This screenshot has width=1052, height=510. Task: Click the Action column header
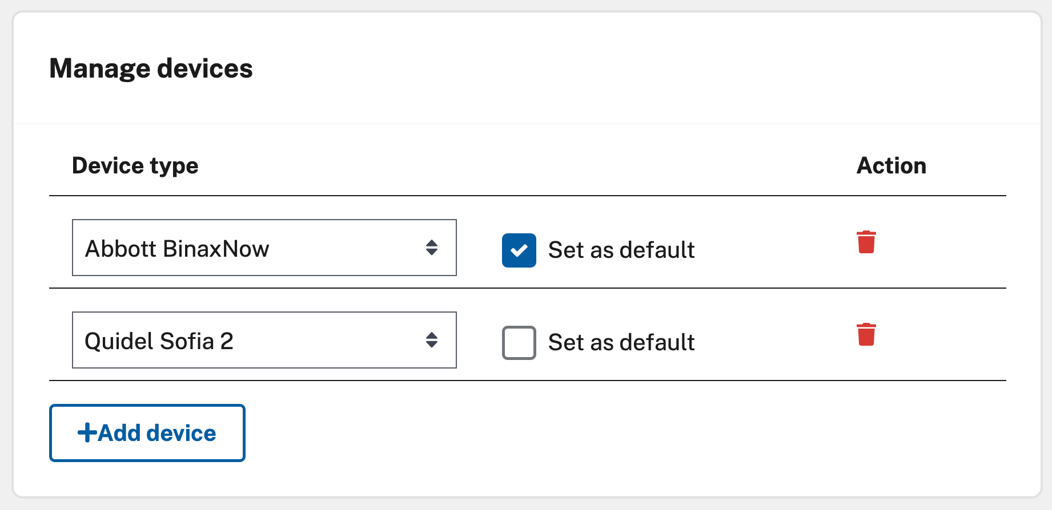tap(891, 165)
